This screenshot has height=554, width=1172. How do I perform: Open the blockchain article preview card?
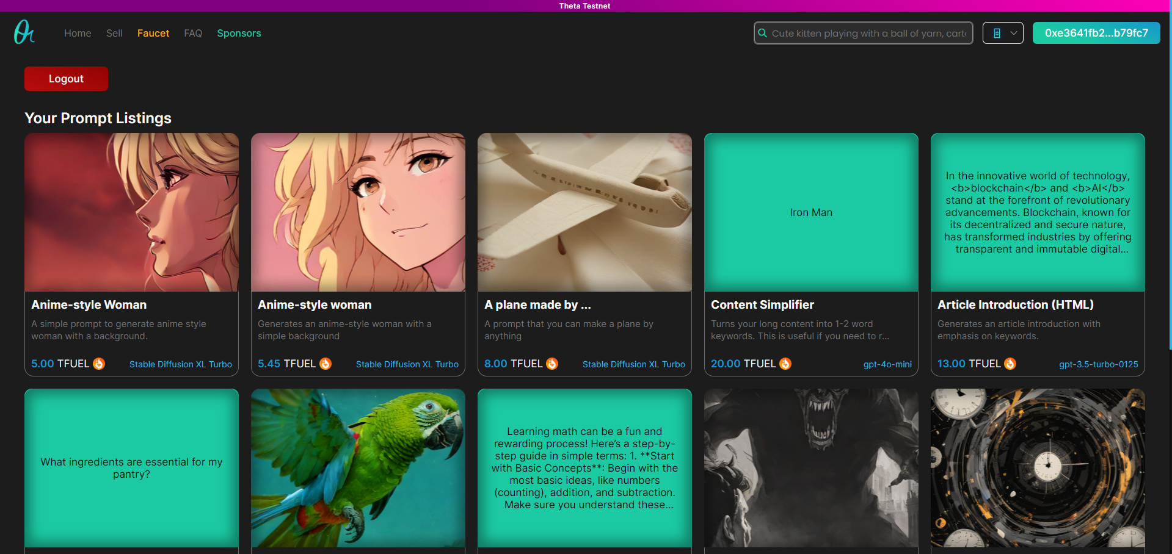coord(1038,212)
